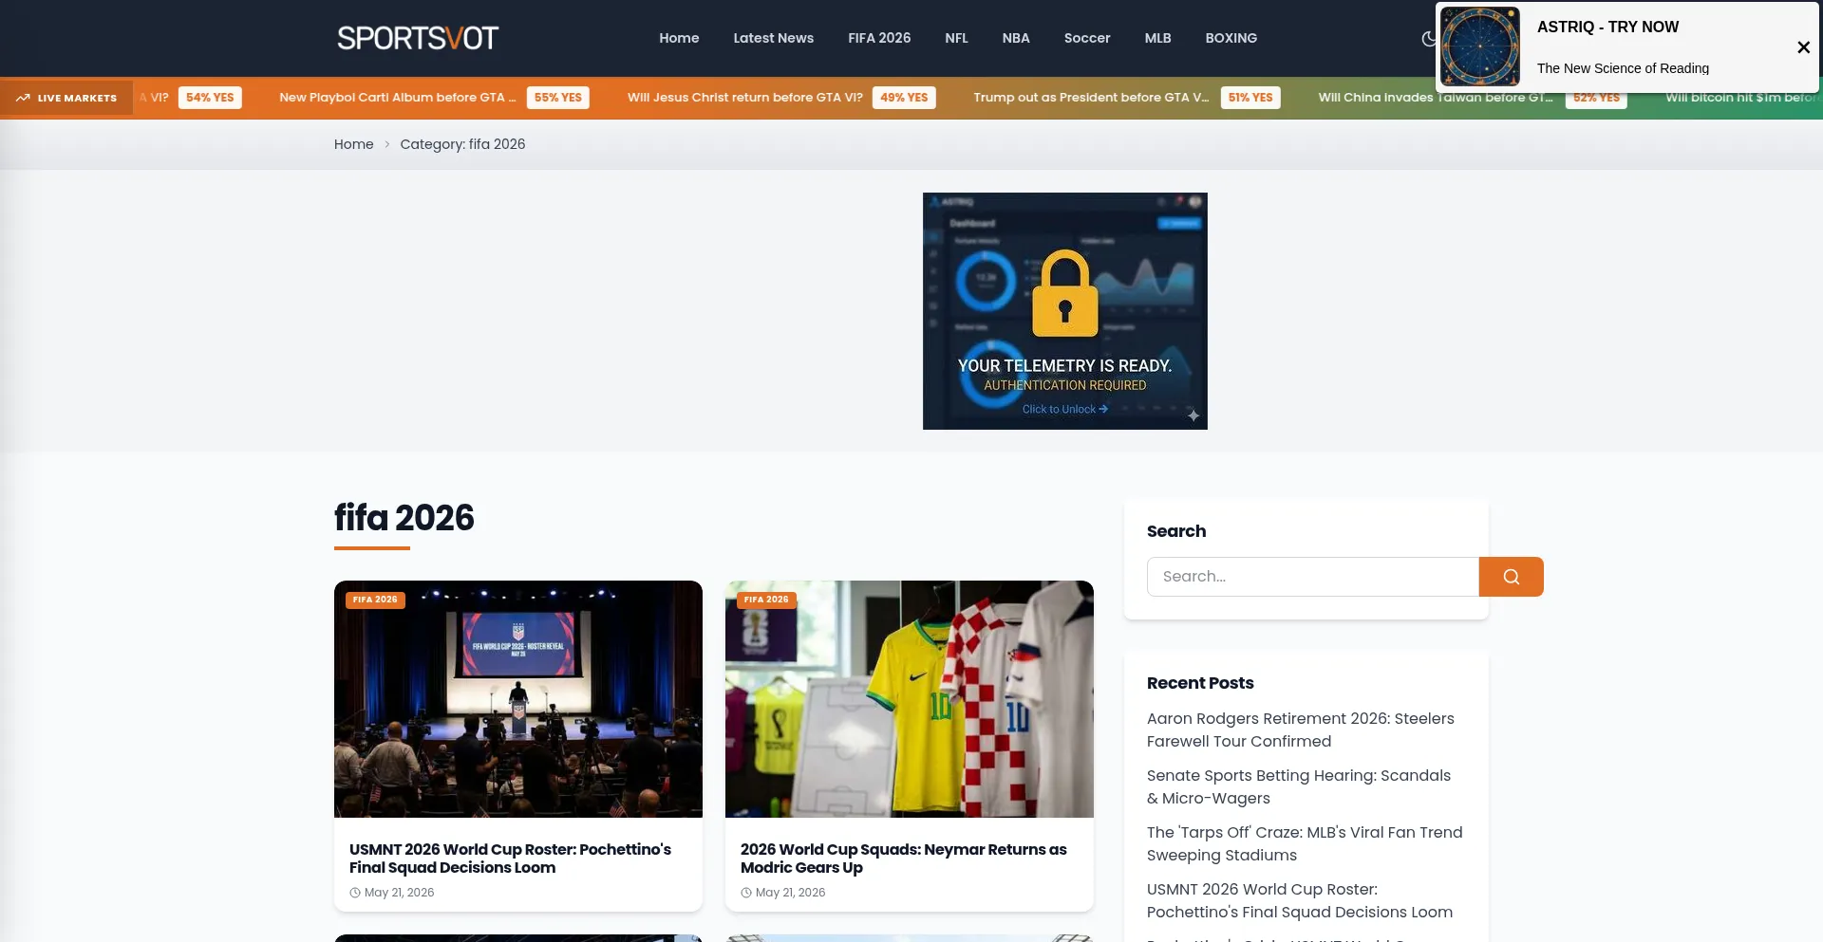
Task: Open the BOXING menu item
Action: (1231, 38)
